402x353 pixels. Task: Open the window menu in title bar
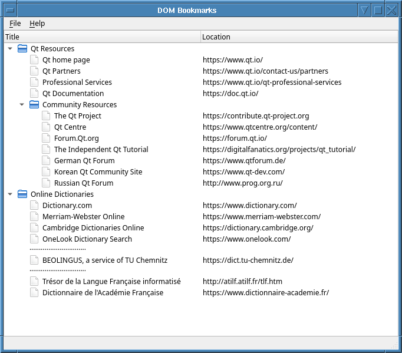click(9, 10)
